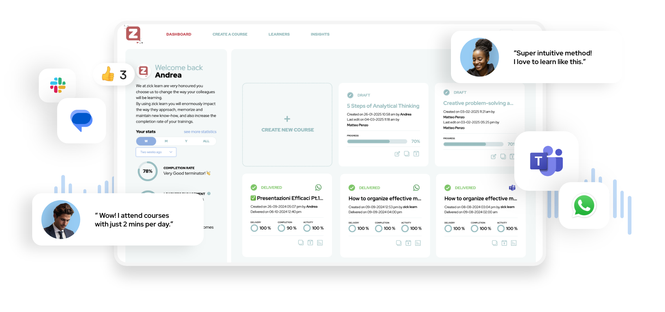Click the large Teams app icon on the right

(x=546, y=161)
